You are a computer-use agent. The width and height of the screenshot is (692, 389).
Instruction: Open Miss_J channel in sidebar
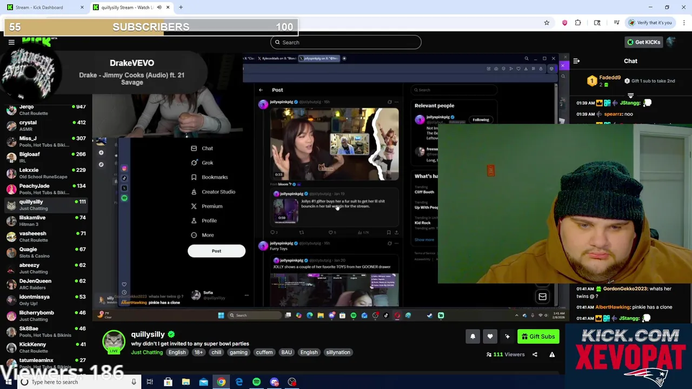46,142
